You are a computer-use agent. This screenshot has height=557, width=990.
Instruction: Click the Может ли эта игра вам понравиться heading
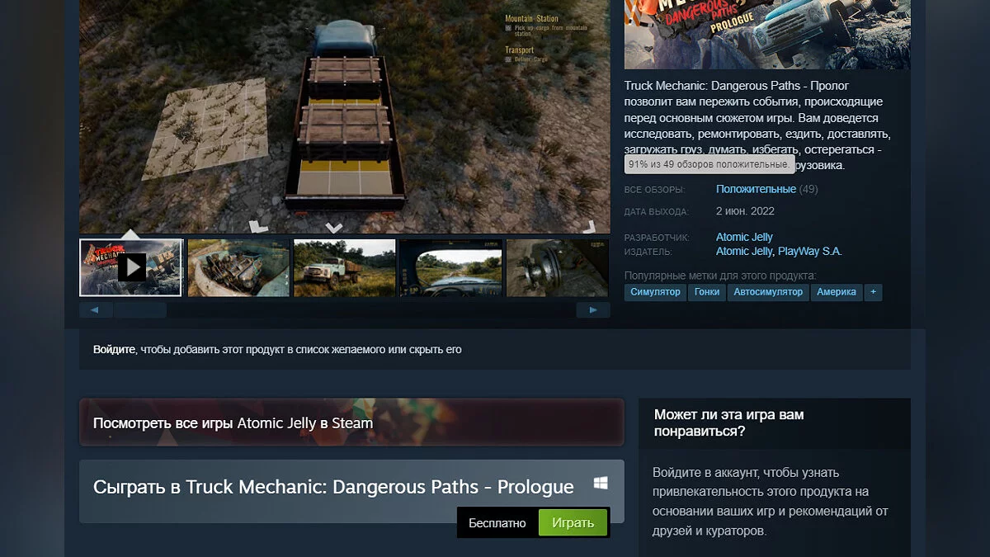728,422
